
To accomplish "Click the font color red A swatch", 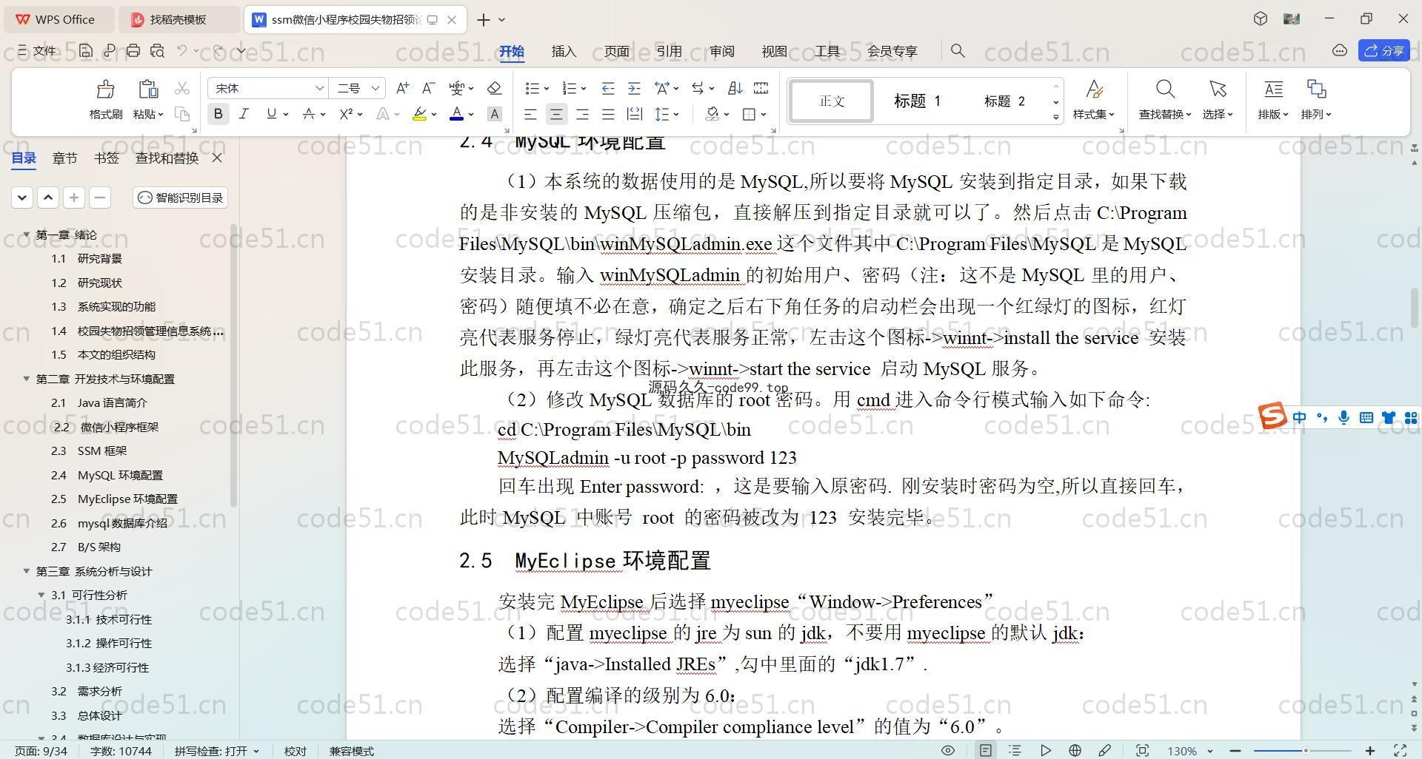I will click(457, 114).
